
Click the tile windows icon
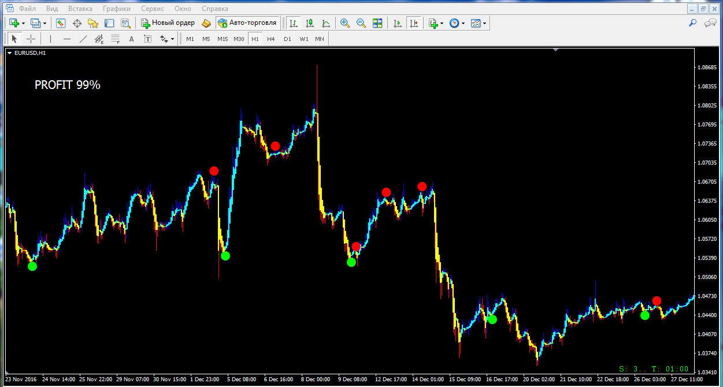[377, 23]
